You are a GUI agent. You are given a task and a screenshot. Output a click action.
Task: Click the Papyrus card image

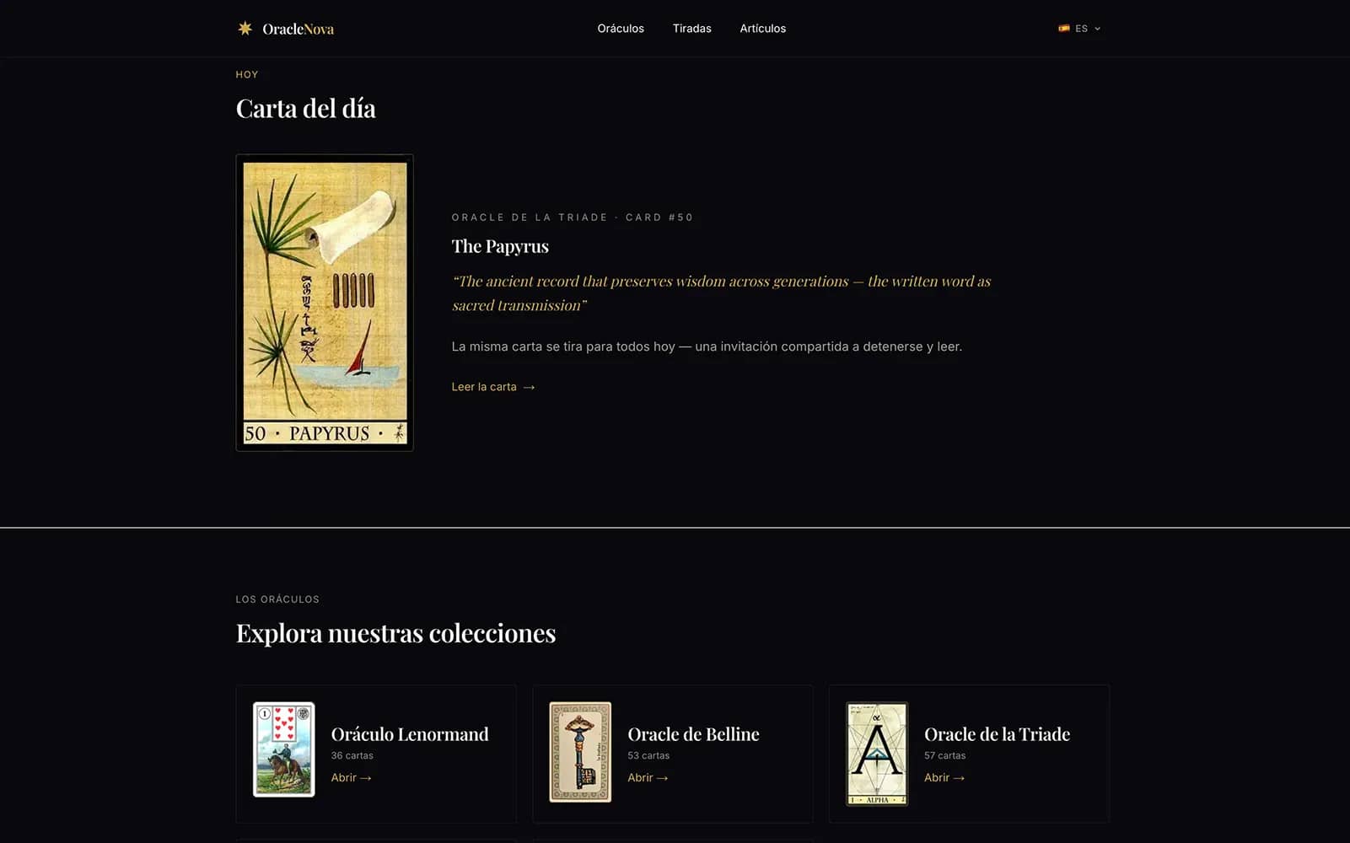pyautogui.click(x=325, y=303)
